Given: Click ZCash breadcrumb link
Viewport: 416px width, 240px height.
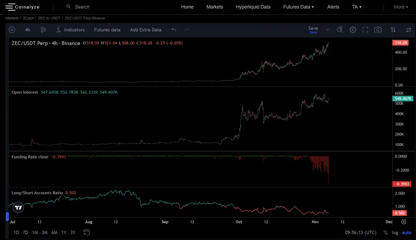Looking at the screenshot, I should pyautogui.click(x=28, y=18).
